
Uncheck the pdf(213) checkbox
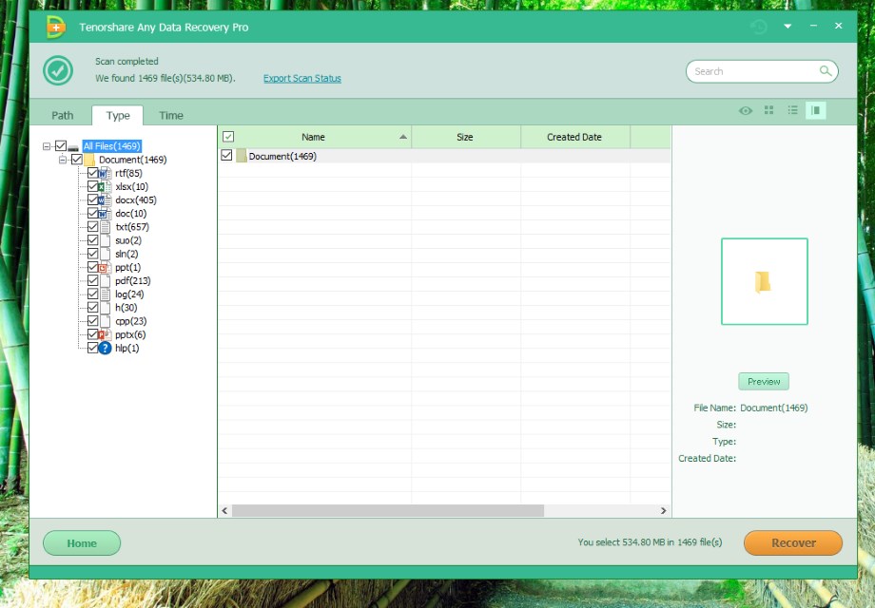coord(92,281)
